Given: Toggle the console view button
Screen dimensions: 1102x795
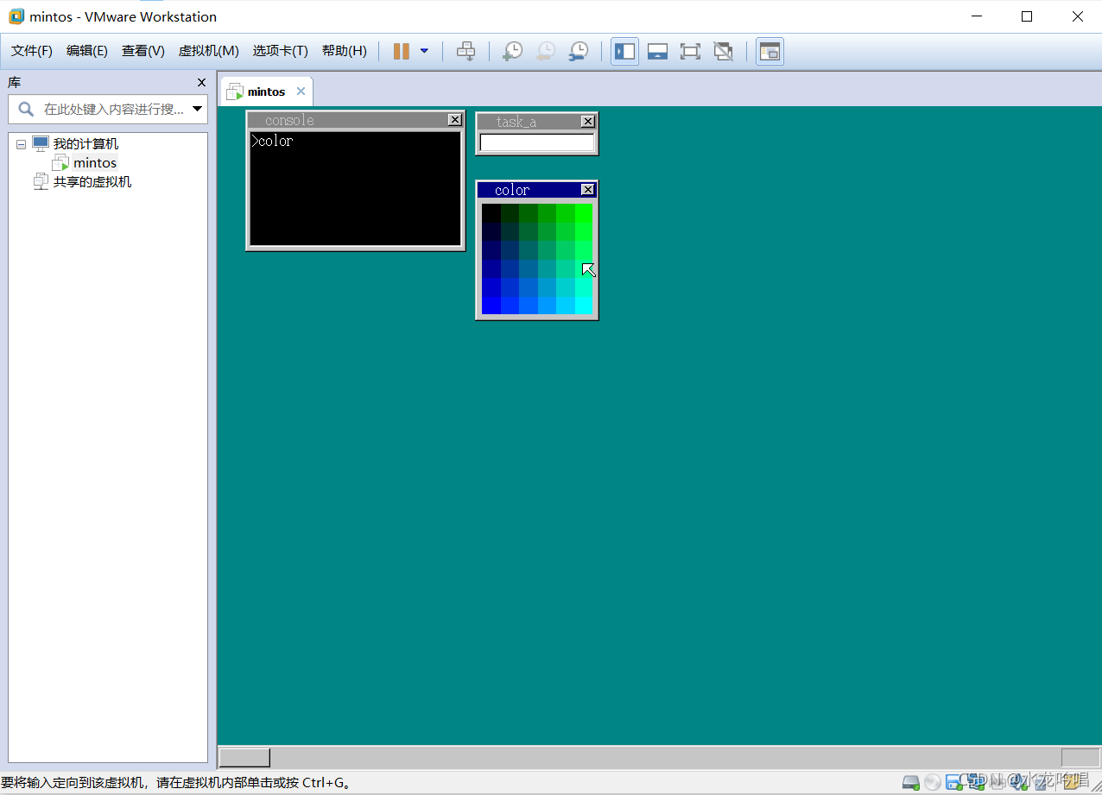Looking at the screenshot, I should point(769,51).
